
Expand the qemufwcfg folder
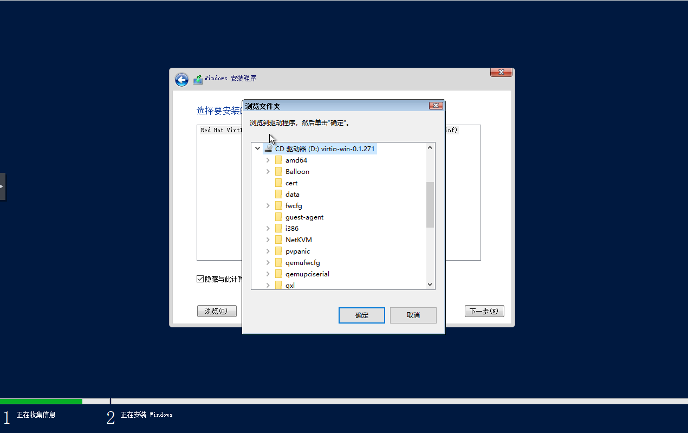coord(268,263)
